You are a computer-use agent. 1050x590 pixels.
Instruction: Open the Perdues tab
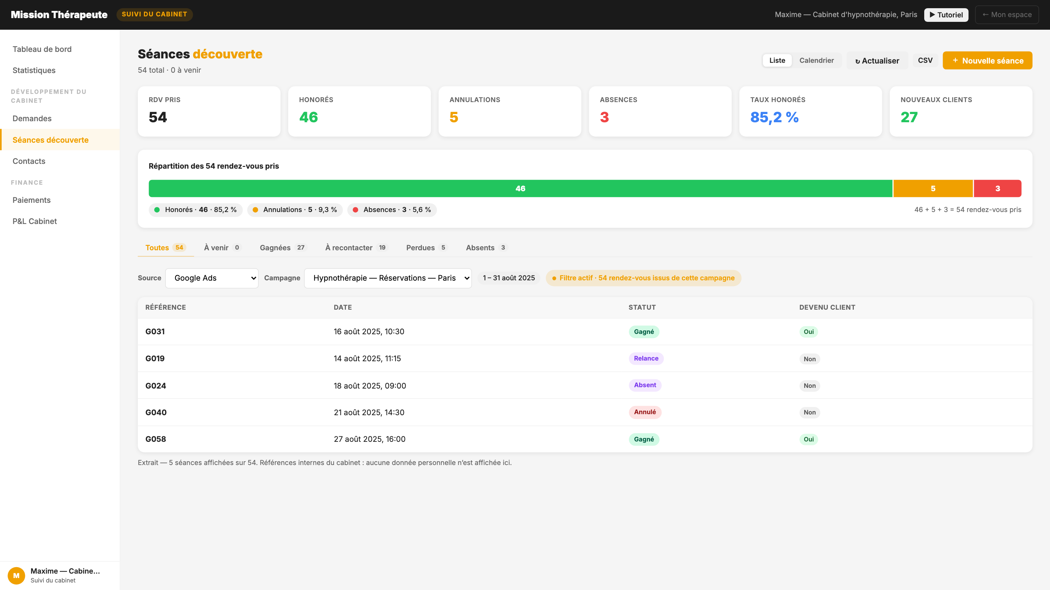pyautogui.click(x=427, y=248)
